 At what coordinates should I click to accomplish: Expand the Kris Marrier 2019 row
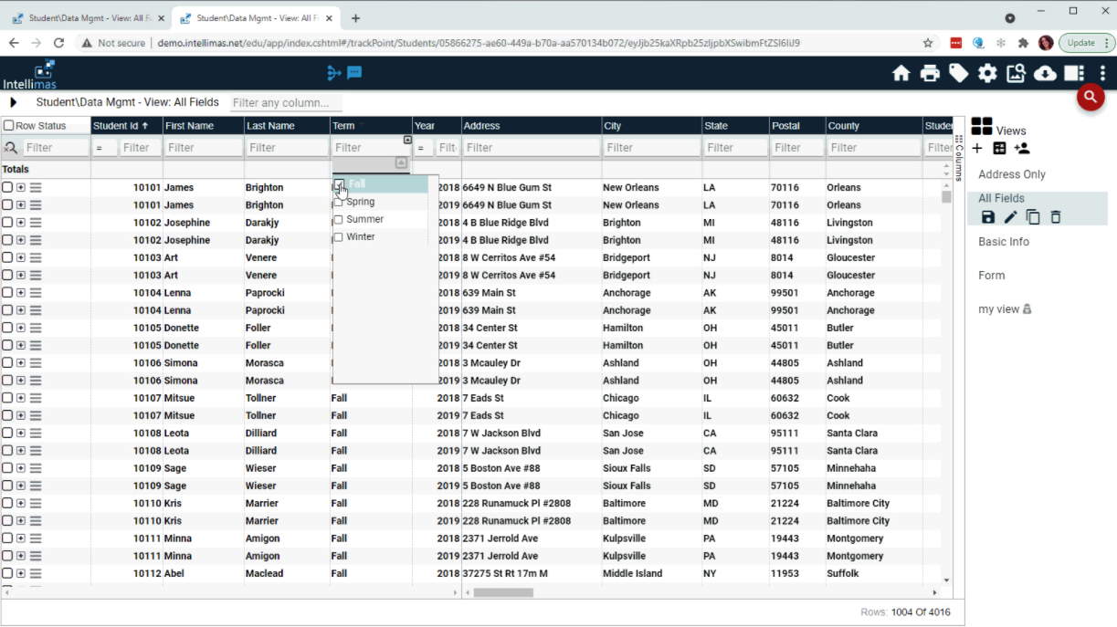pyautogui.click(x=21, y=520)
